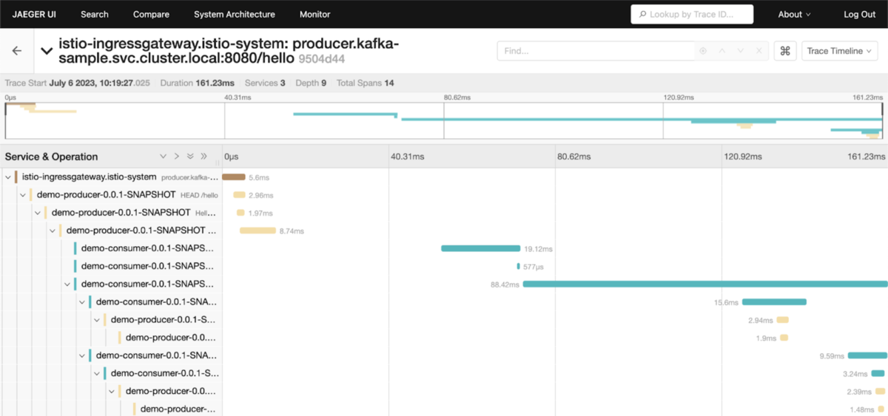888x416 pixels.
Task: Collapse the istio-ingressgateway.istio-system span row
Action: [x=7, y=177]
